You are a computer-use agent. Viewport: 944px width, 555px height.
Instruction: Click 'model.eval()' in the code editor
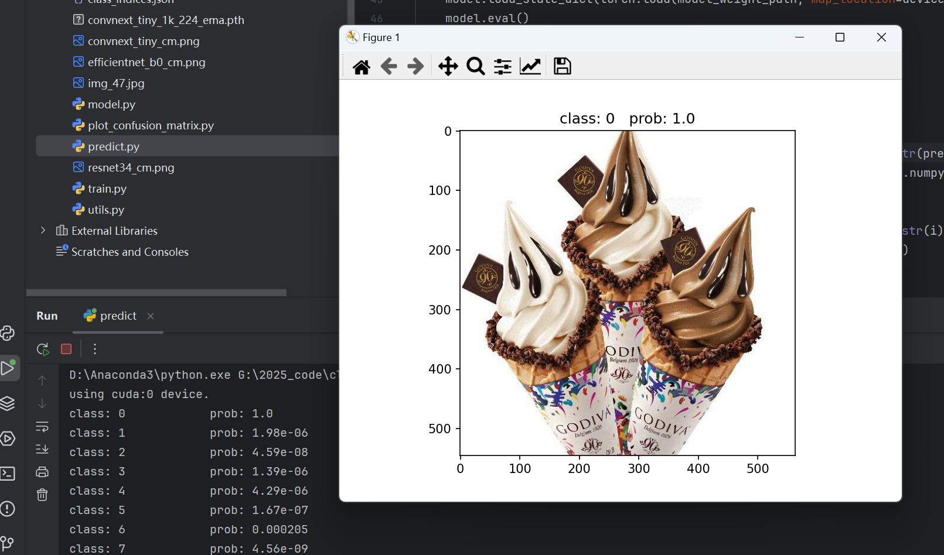(487, 18)
